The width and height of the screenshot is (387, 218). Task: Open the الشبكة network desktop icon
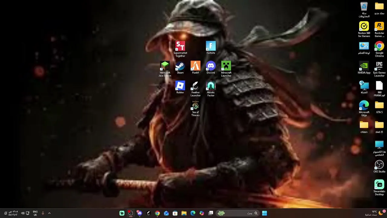pyautogui.click(x=364, y=87)
